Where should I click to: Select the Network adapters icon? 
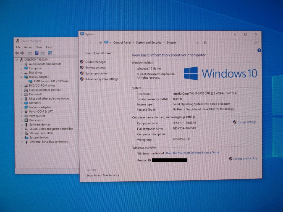26,107
